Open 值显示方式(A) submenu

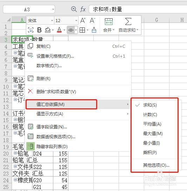tap(78, 114)
